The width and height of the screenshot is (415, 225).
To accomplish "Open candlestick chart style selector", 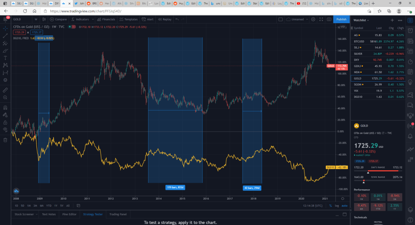I will pyautogui.click(x=45, y=19).
